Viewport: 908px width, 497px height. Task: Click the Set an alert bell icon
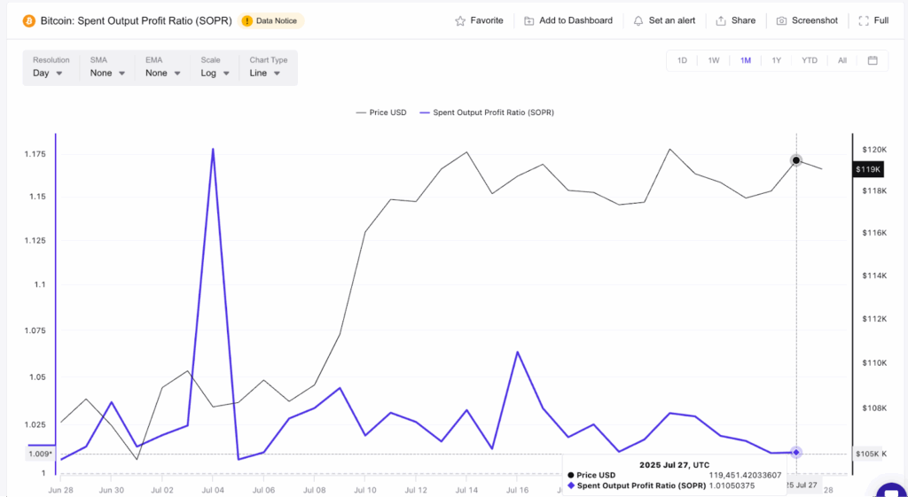[x=638, y=20]
